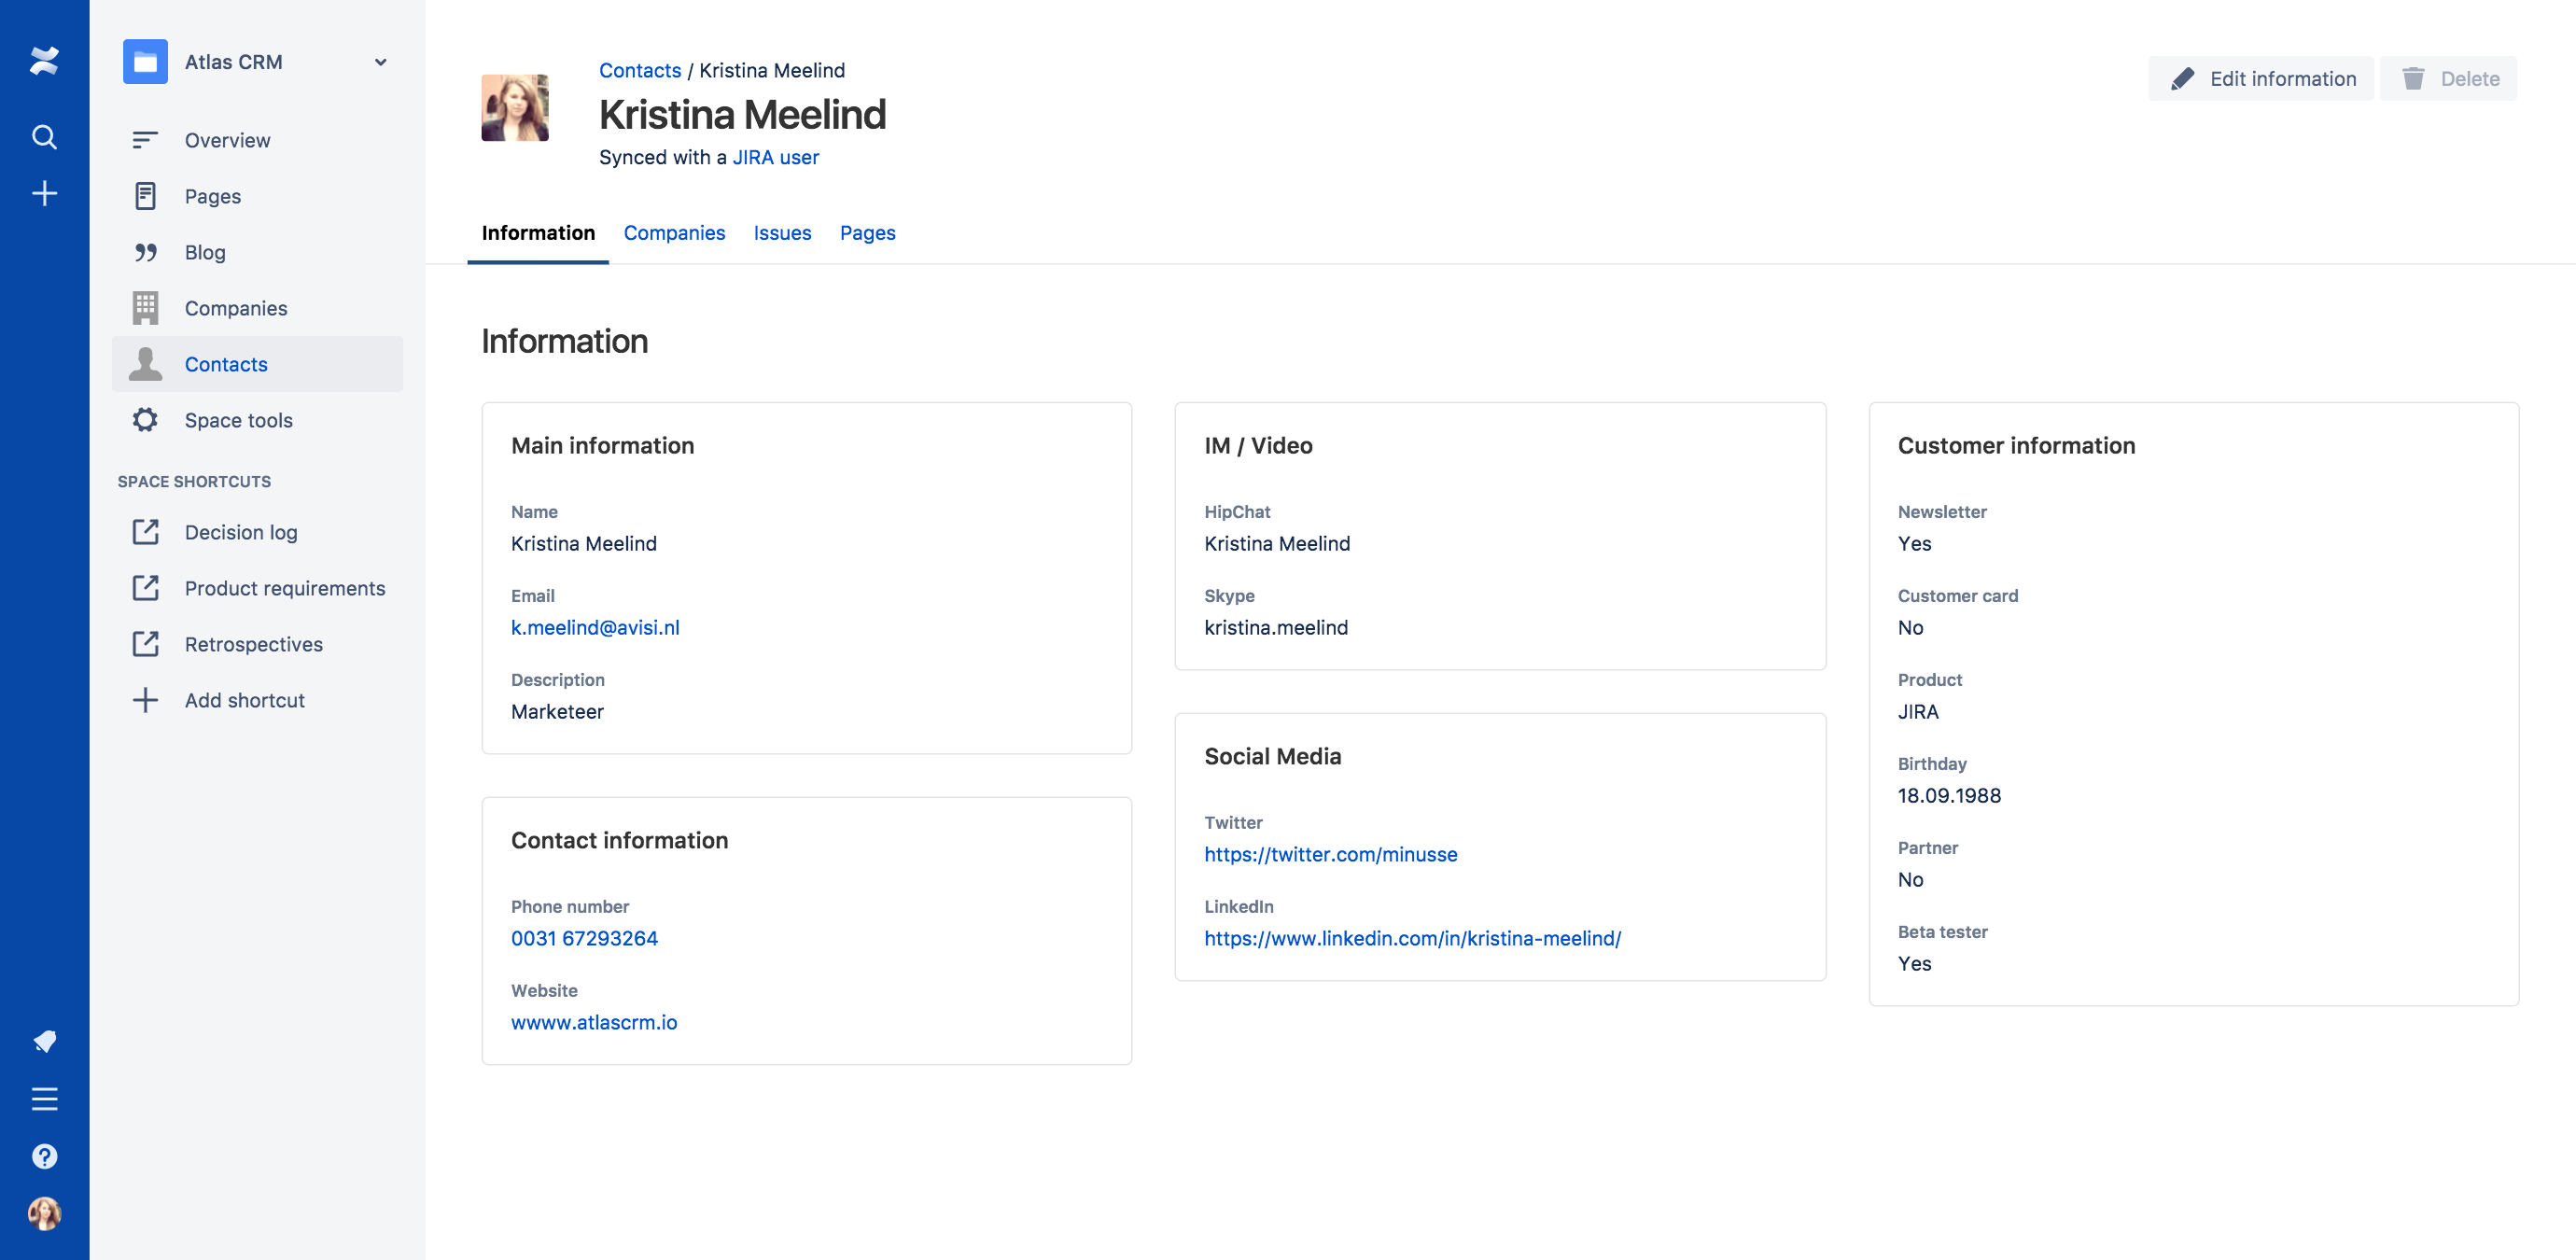
Task: Click the plus create icon in the blue bar
Action: pyautogui.click(x=44, y=193)
